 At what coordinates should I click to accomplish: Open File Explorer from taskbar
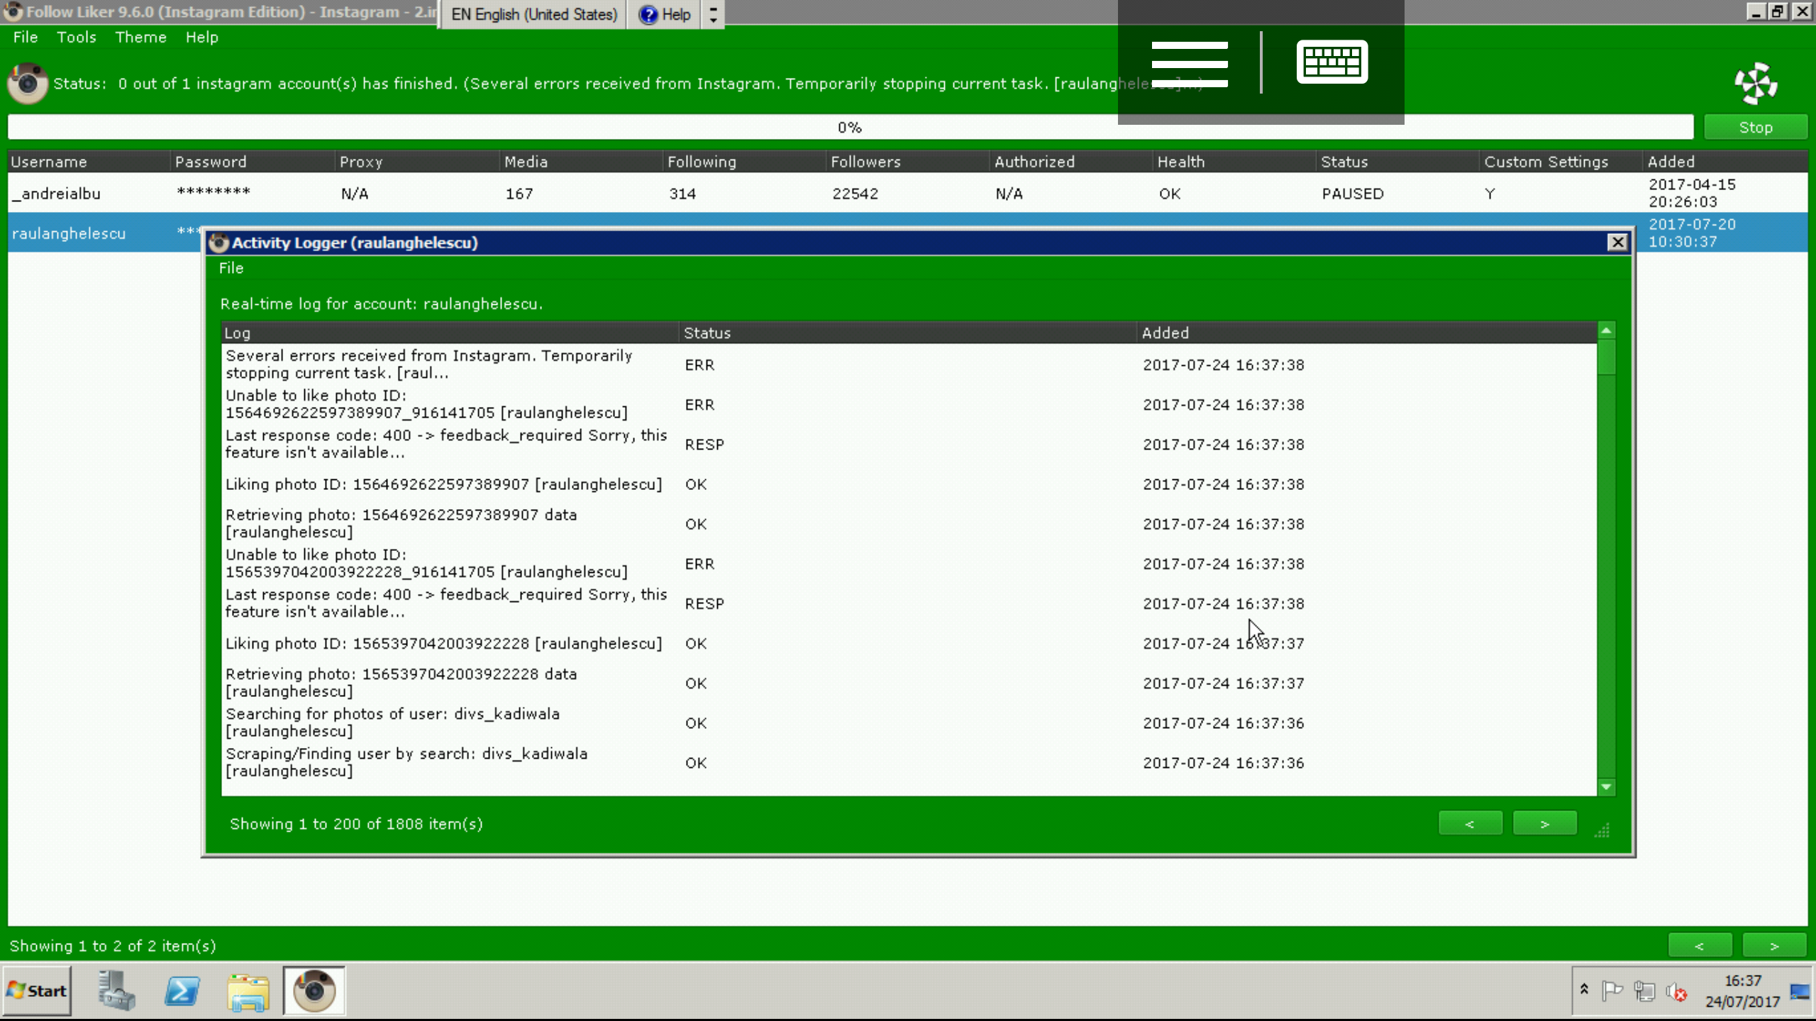coord(248,991)
